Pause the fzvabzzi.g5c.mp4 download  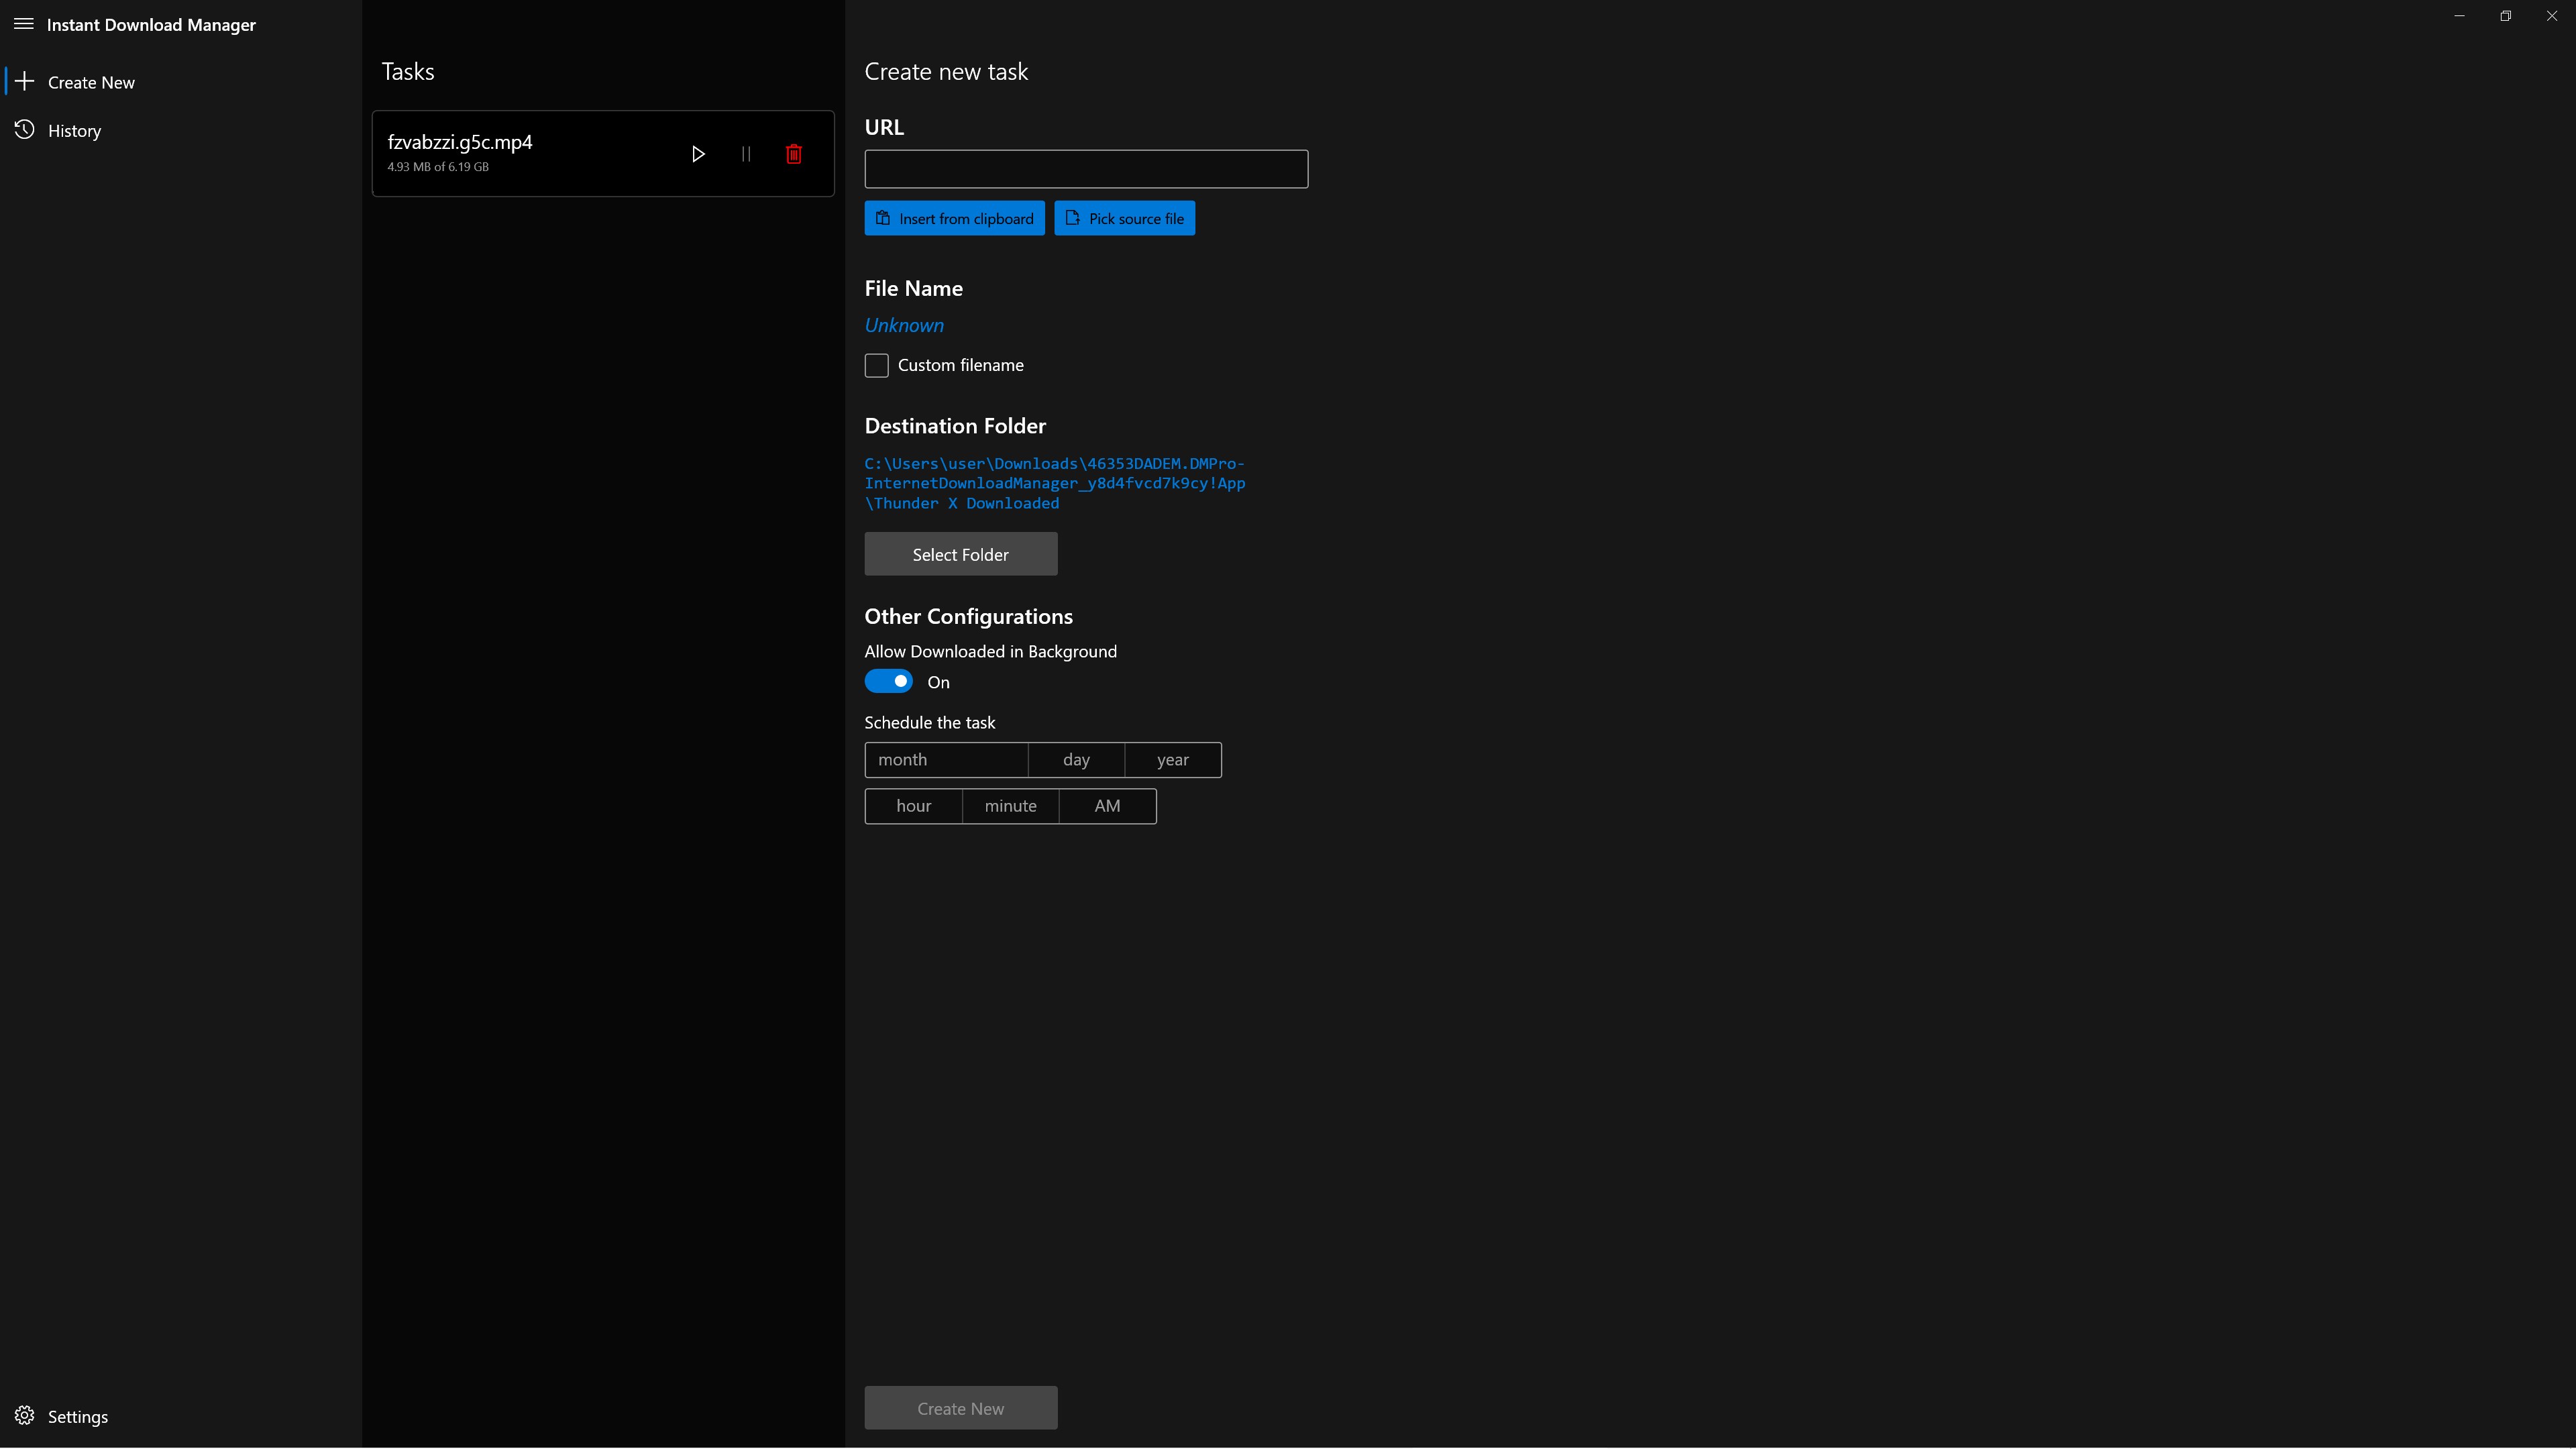tap(746, 154)
